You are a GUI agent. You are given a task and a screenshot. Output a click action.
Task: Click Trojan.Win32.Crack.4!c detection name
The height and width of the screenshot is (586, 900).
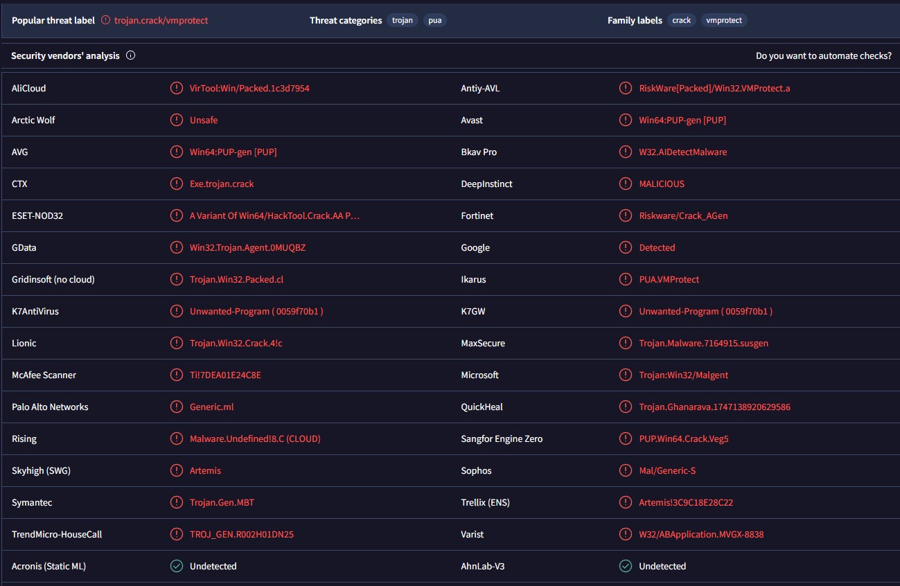coord(236,343)
